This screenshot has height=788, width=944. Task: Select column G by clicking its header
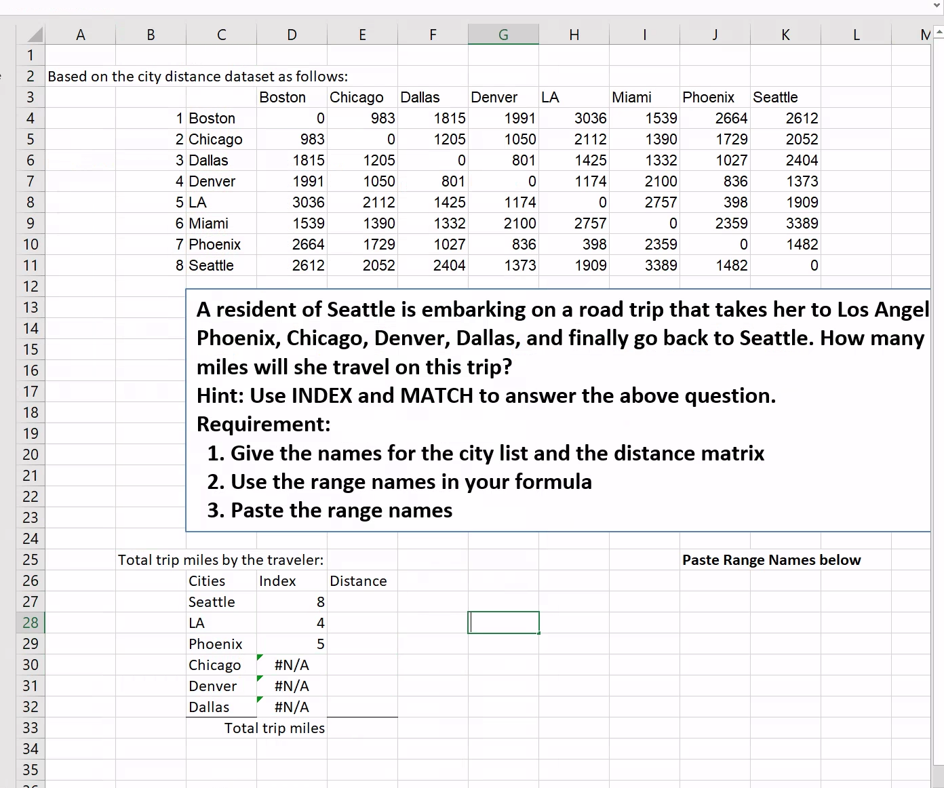pyautogui.click(x=503, y=34)
